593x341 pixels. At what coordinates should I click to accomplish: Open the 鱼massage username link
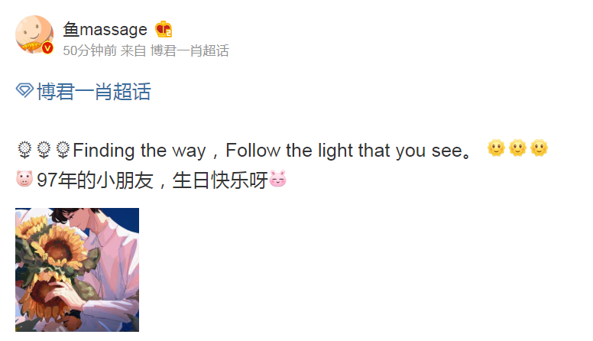click(105, 30)
